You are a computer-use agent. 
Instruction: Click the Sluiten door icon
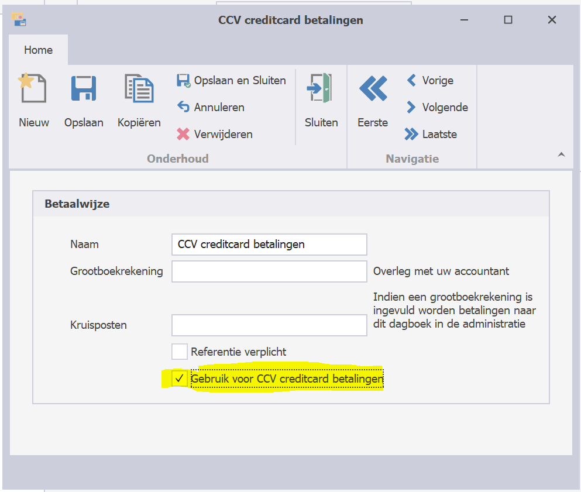[319, 88]
